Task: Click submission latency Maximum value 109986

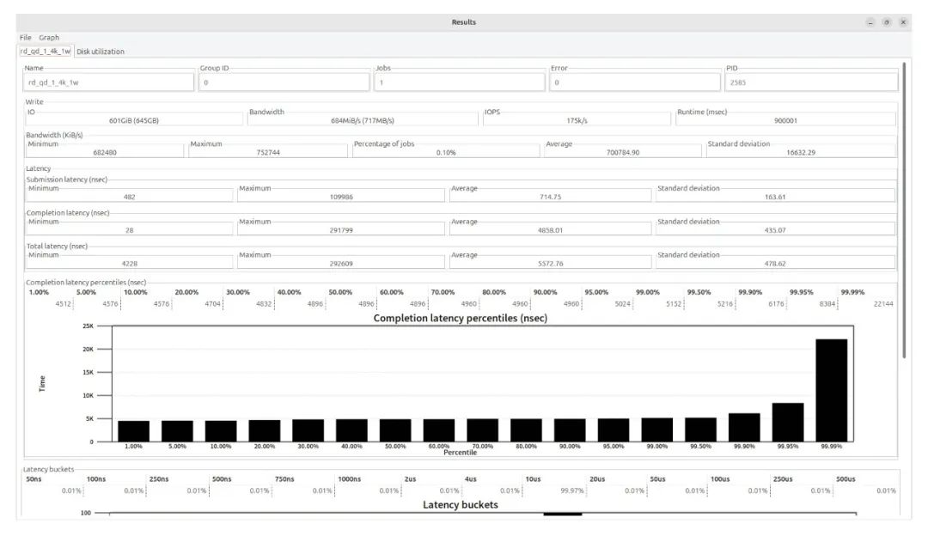Action: [x=341, y=197]
